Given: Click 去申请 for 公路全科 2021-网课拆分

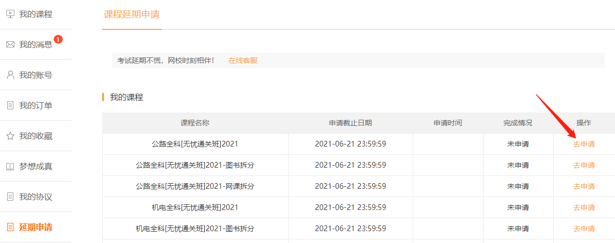Looking at the screenshot, I should (x=584, y=186).
